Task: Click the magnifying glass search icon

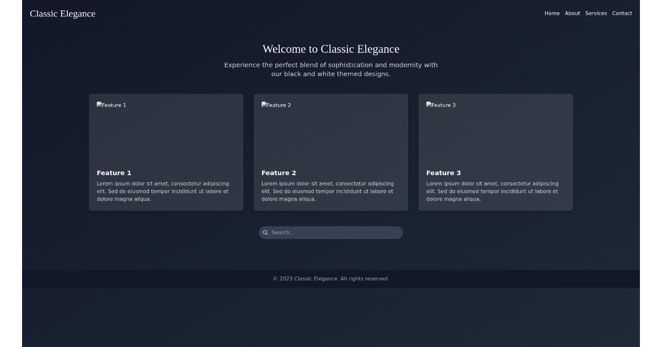Action: 265,233
